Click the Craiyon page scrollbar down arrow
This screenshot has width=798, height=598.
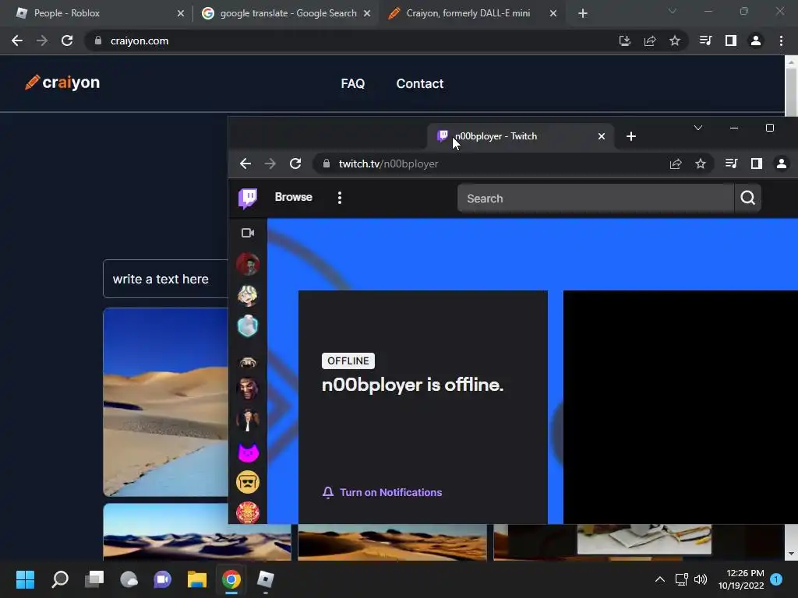[x=791, y=554]
